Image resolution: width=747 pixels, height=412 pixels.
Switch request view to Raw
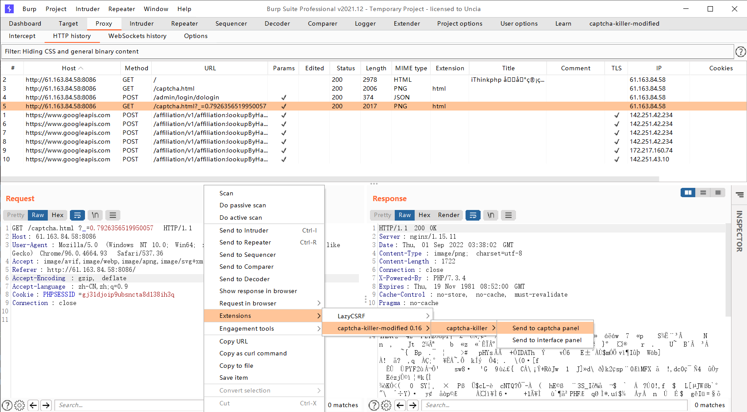click(38, 215)
